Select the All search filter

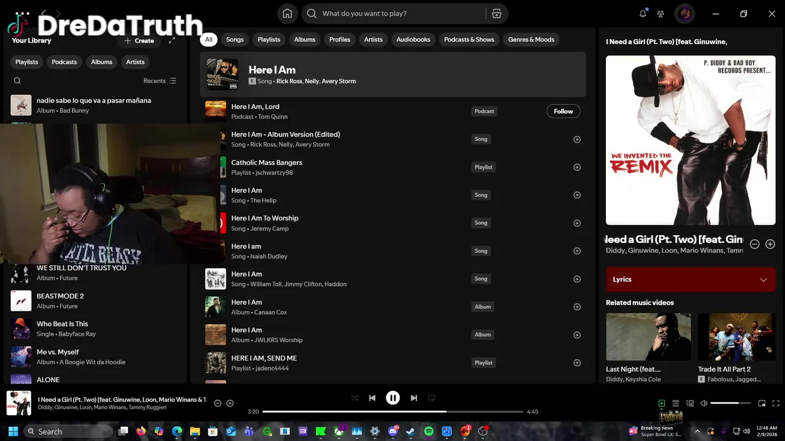coord(209,40)
